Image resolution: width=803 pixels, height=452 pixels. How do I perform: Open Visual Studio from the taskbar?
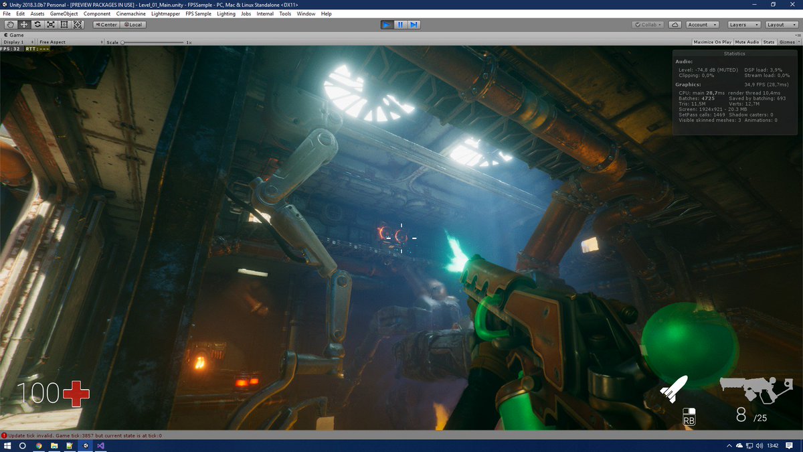click(101, 445)
